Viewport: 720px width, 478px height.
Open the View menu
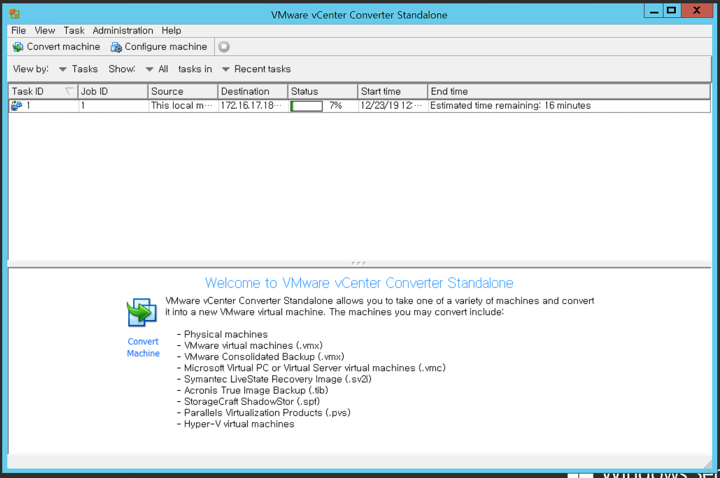[x=45, y=31]
